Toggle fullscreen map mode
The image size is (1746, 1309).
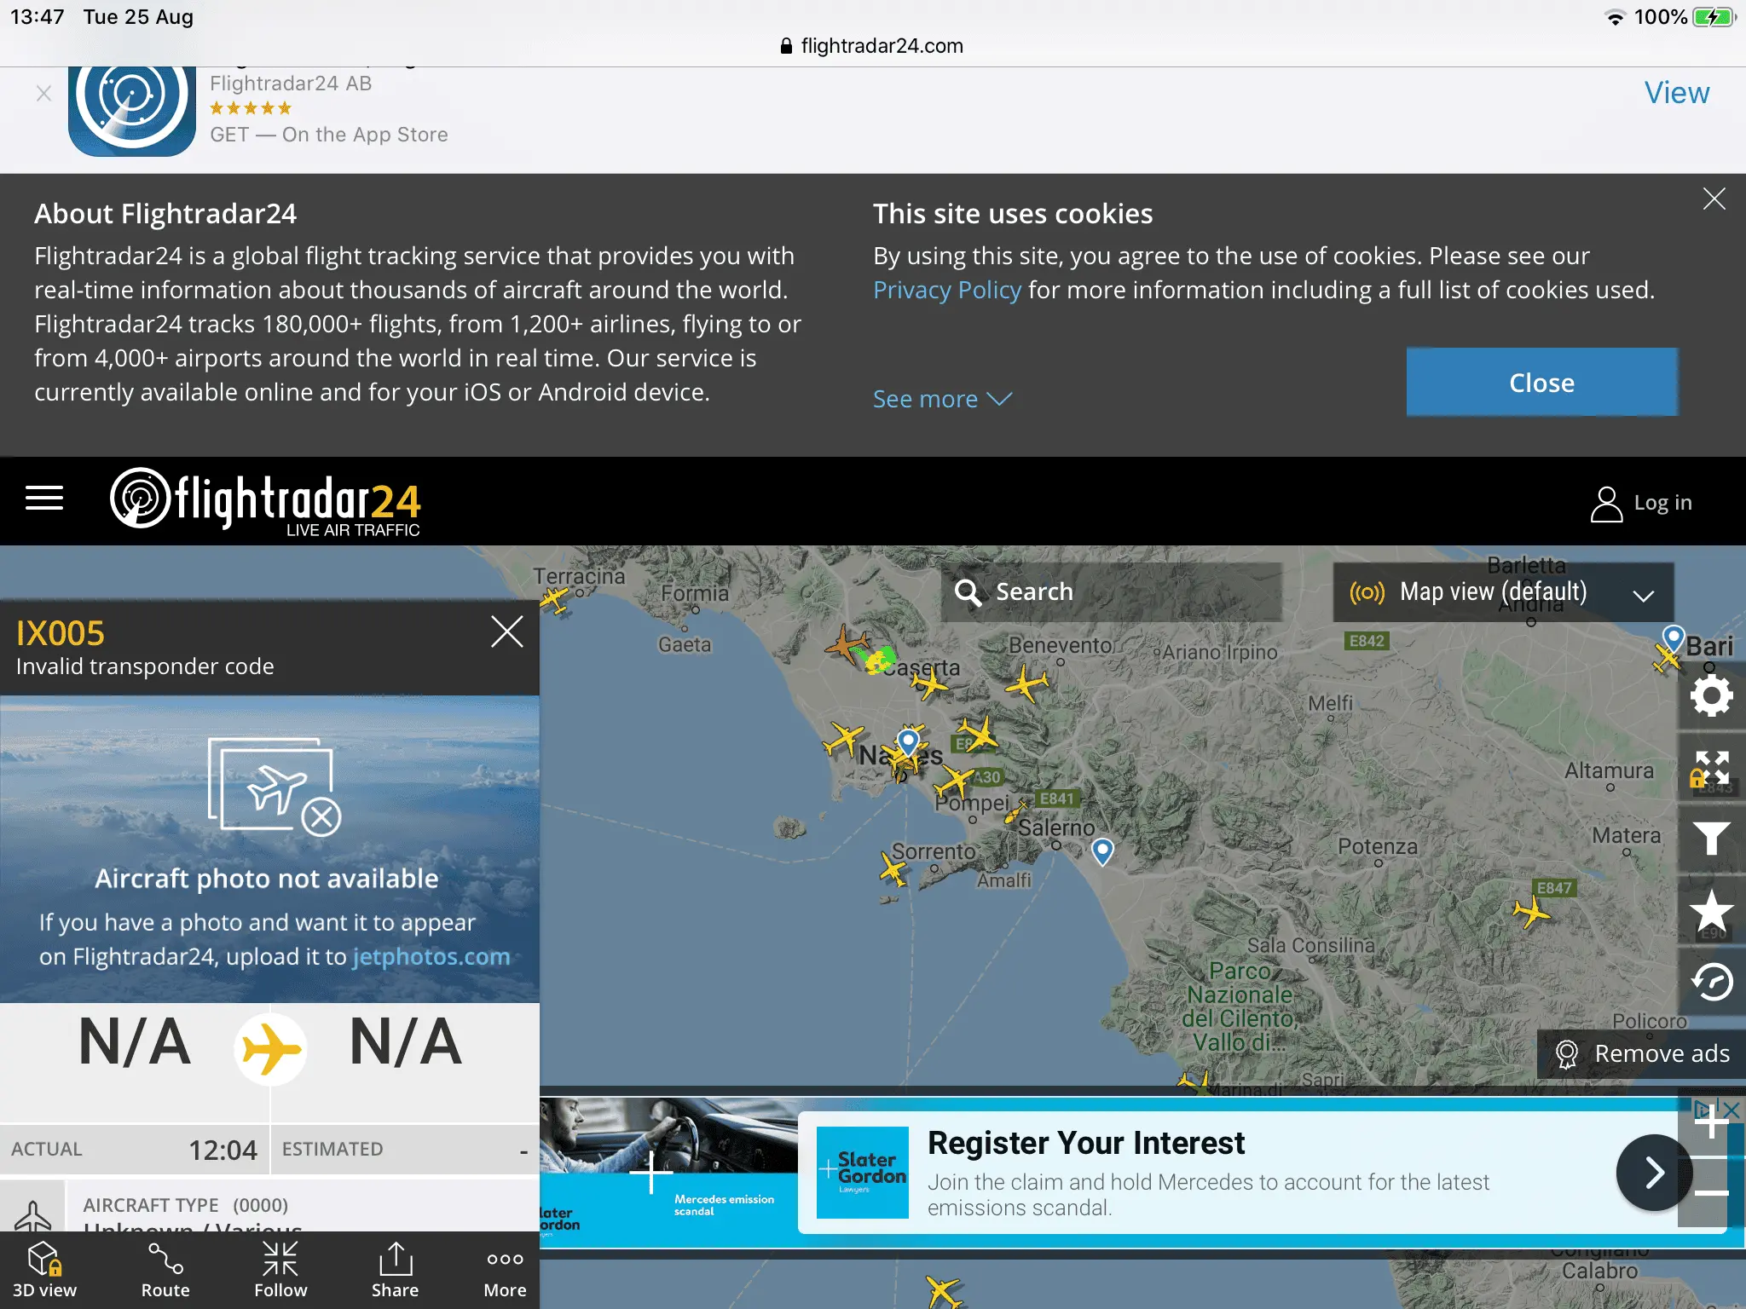[1711, 768]
